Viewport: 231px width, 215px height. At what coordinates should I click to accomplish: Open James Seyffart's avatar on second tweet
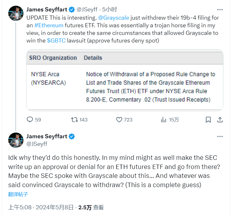click(x=16, y=140)
